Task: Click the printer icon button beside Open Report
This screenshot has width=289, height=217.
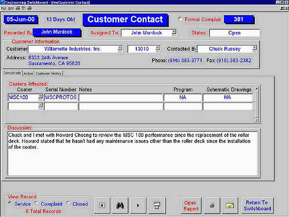Action: coord(212,205)
